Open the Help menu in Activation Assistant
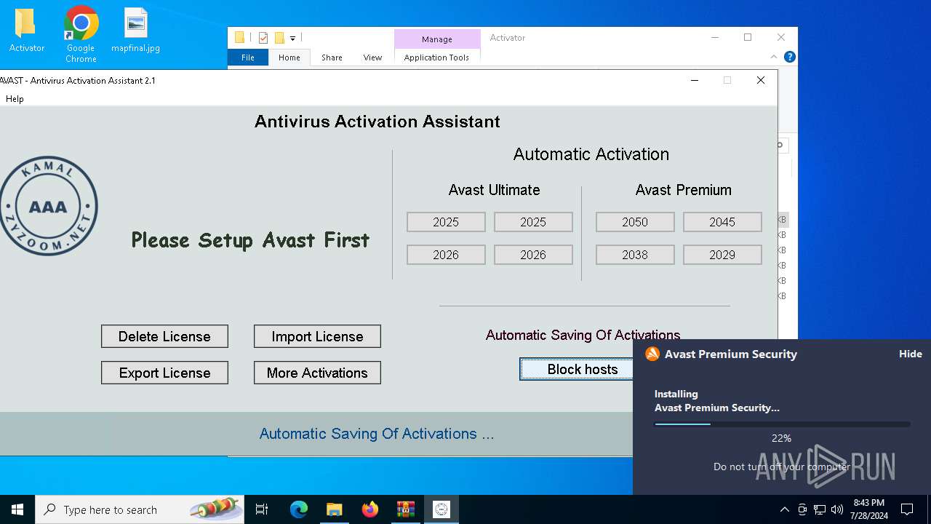This screenshot has width=931, height=524. tap(15, 99)
